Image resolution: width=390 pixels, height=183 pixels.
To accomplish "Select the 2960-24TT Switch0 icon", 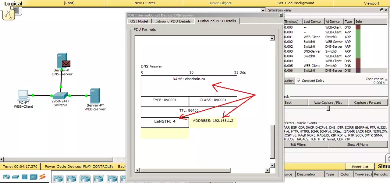I will pos(60,95).
